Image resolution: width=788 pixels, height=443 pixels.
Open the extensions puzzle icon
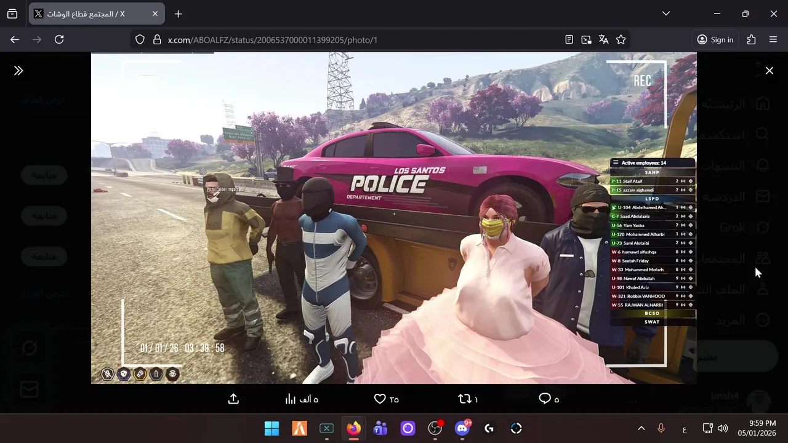751,39
